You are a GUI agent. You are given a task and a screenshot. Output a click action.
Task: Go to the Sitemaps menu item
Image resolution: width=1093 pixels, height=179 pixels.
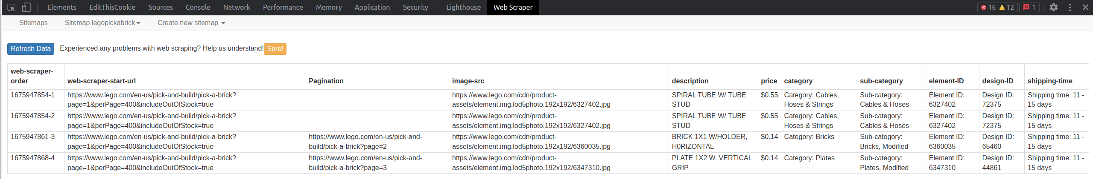click(x=33, y=23)
